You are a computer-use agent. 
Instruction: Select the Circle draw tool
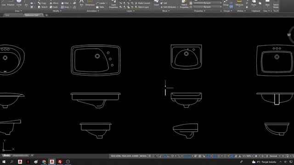(19, 3)
